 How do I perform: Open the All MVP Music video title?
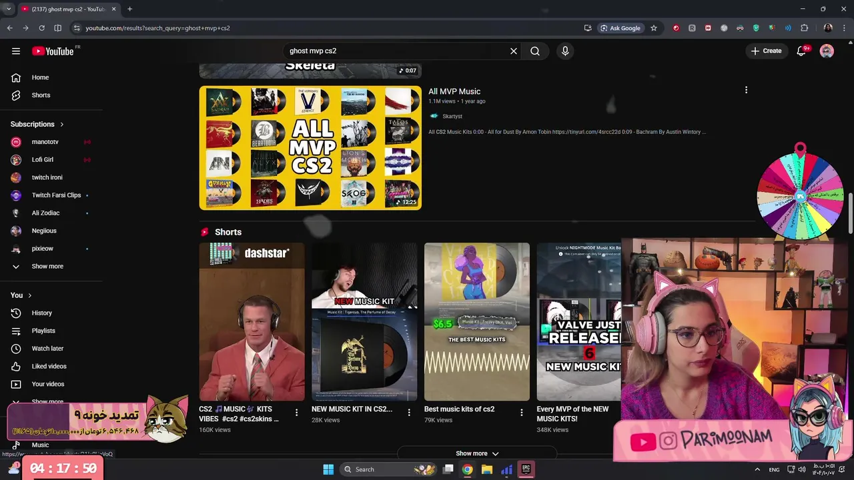(454, 91)
